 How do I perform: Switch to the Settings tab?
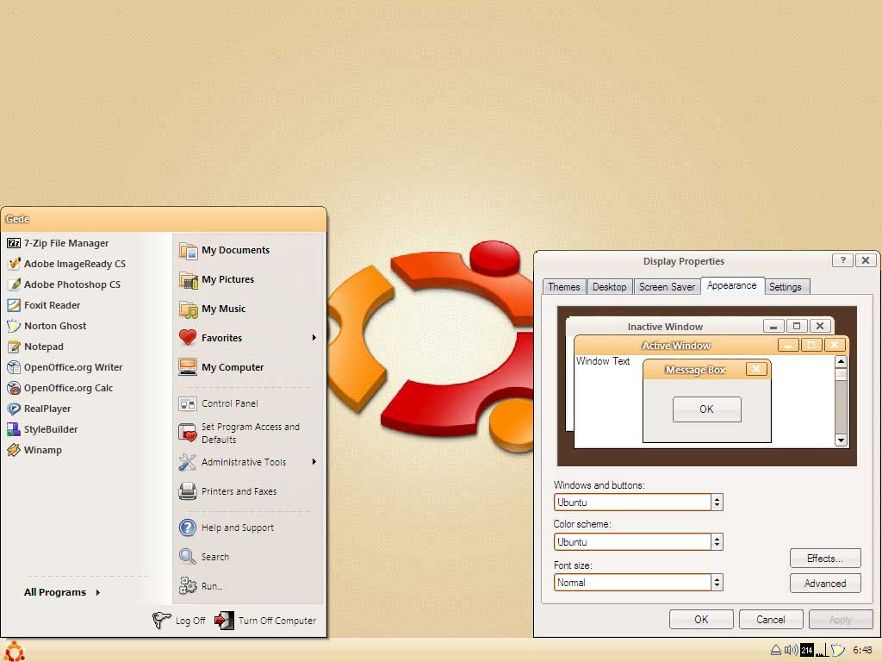[x=786, y=286]
